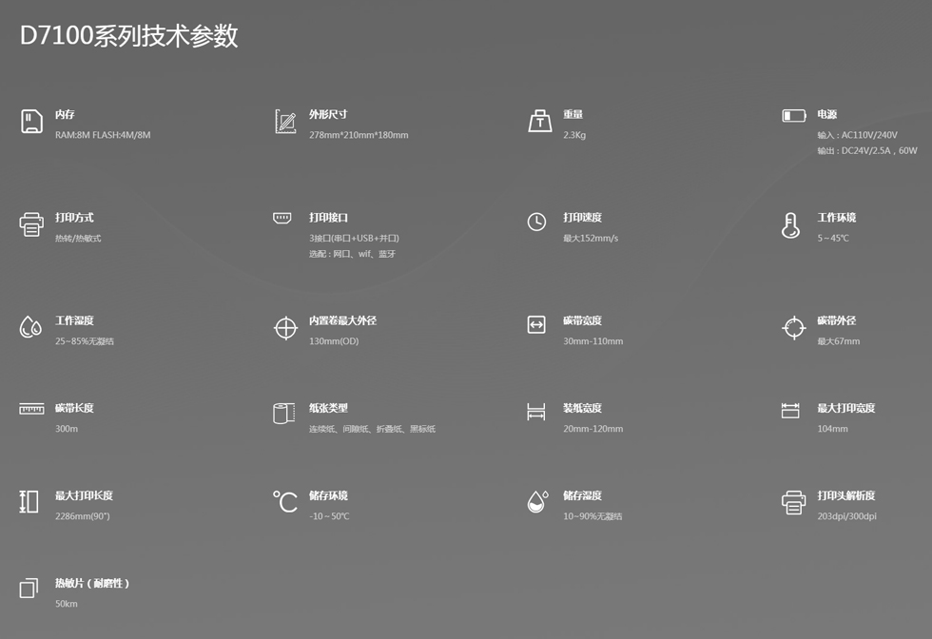Click the 最大67mm value
This screenshot has width=932, height=639.
point(838,341)
